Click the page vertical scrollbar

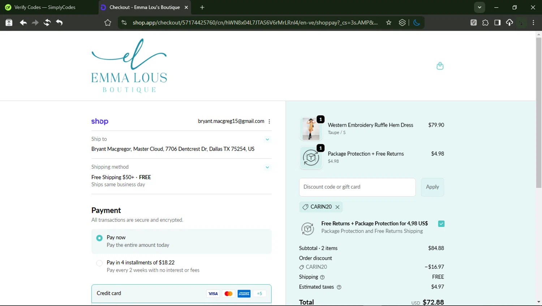point(539,112)
